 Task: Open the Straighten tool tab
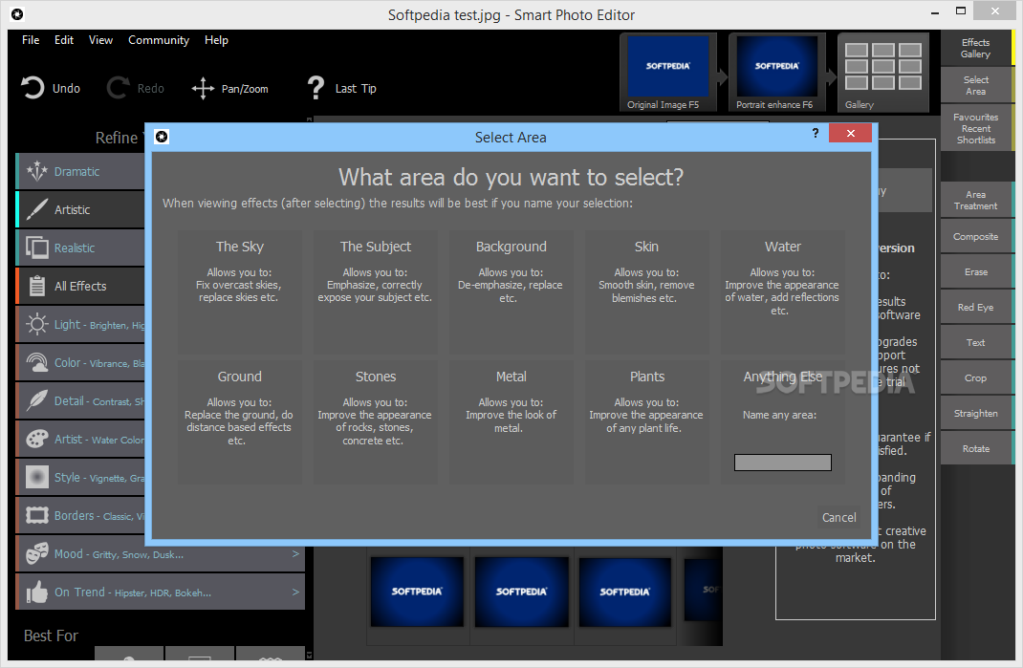pos(976,413)
